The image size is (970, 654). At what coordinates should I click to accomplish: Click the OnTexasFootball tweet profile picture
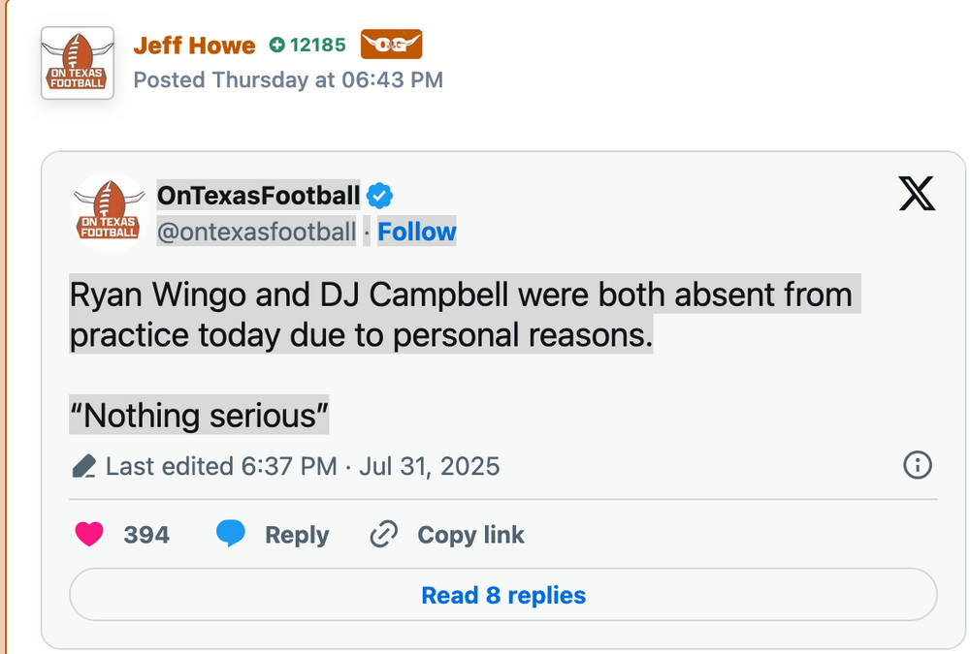click(x=109, y=213)
